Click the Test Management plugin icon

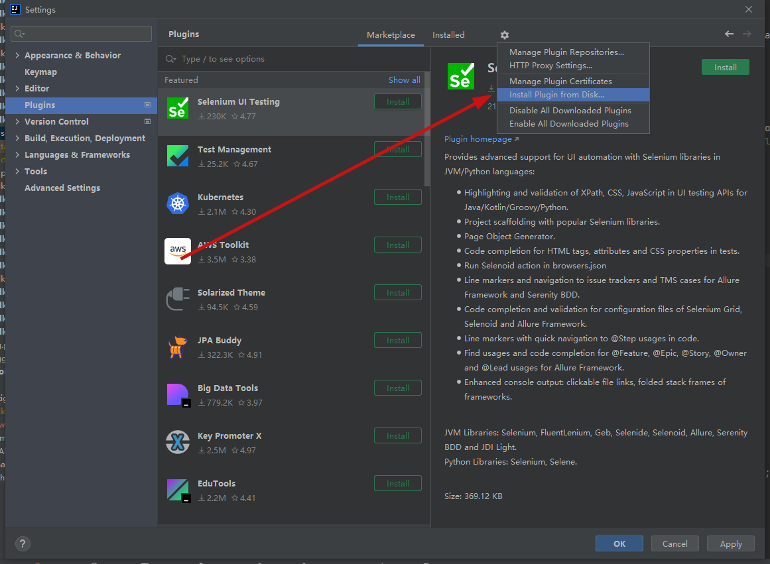(x=177, y=156)
